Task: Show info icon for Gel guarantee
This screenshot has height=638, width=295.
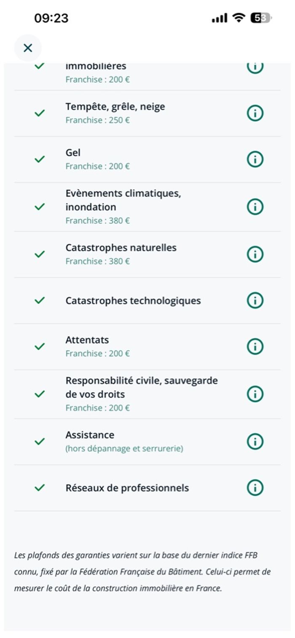Action: pyautogui.click(x=255, y=159)
